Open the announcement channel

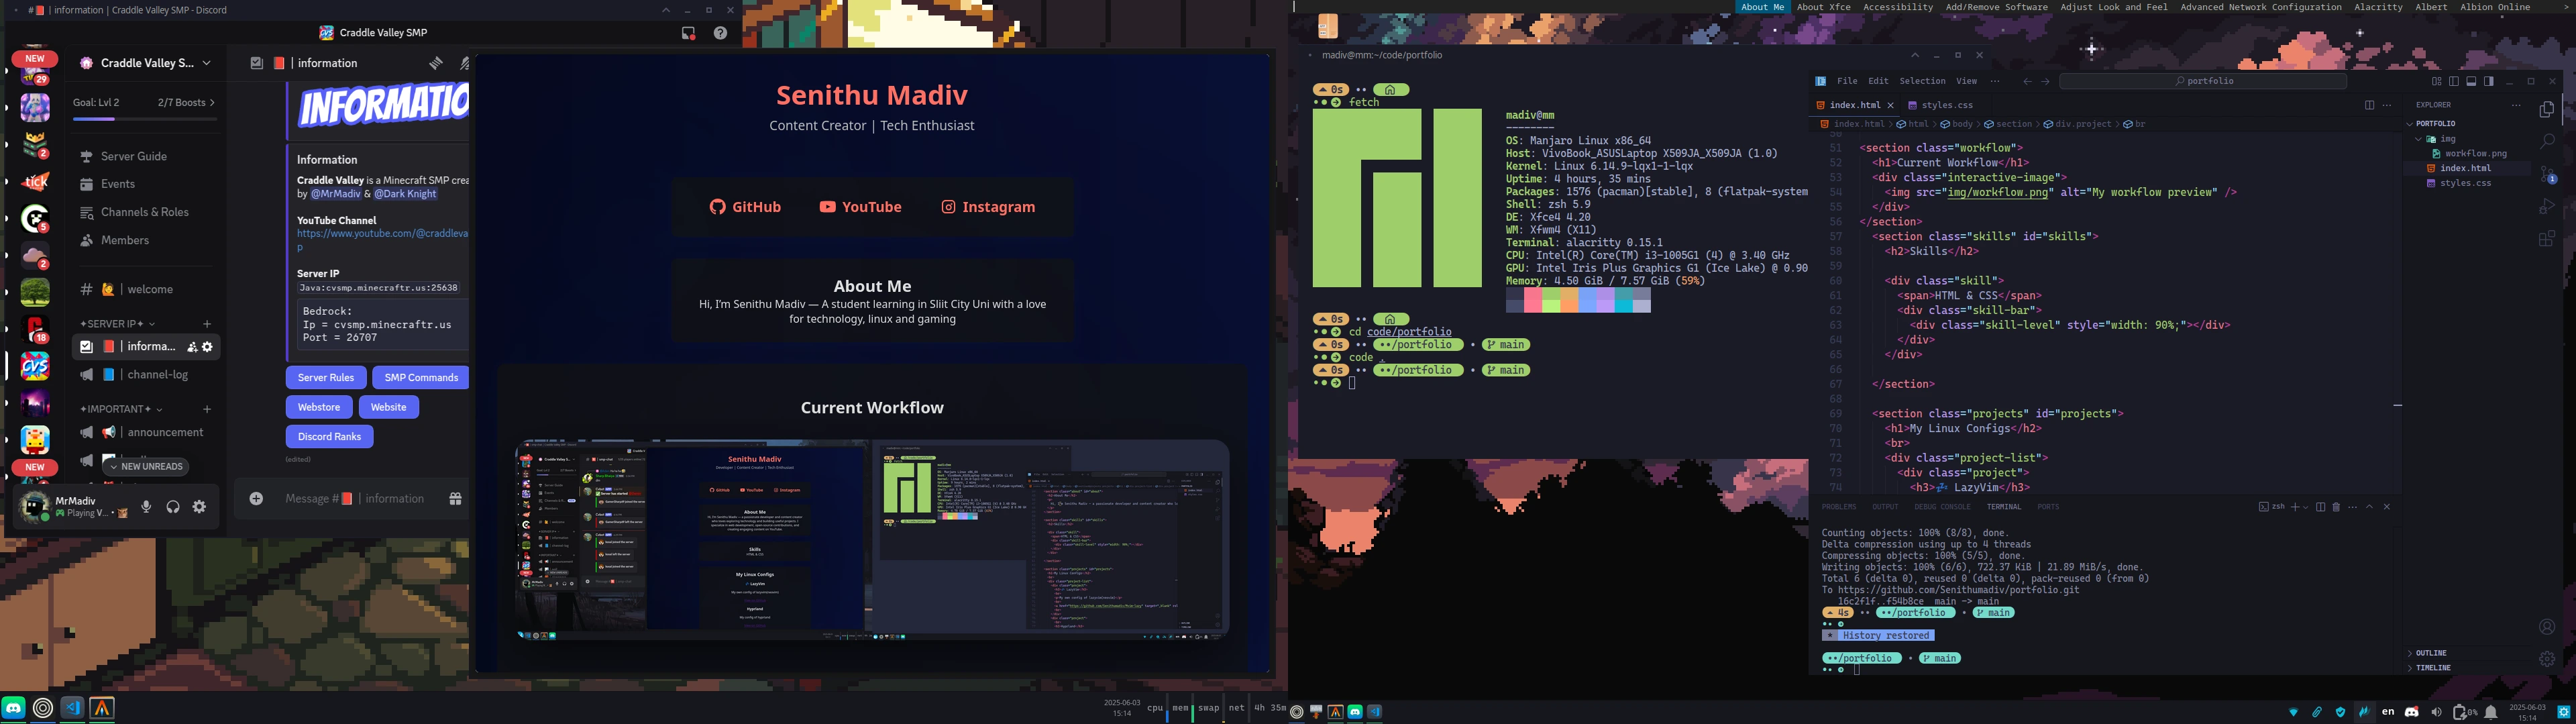(x=146, y=433)
